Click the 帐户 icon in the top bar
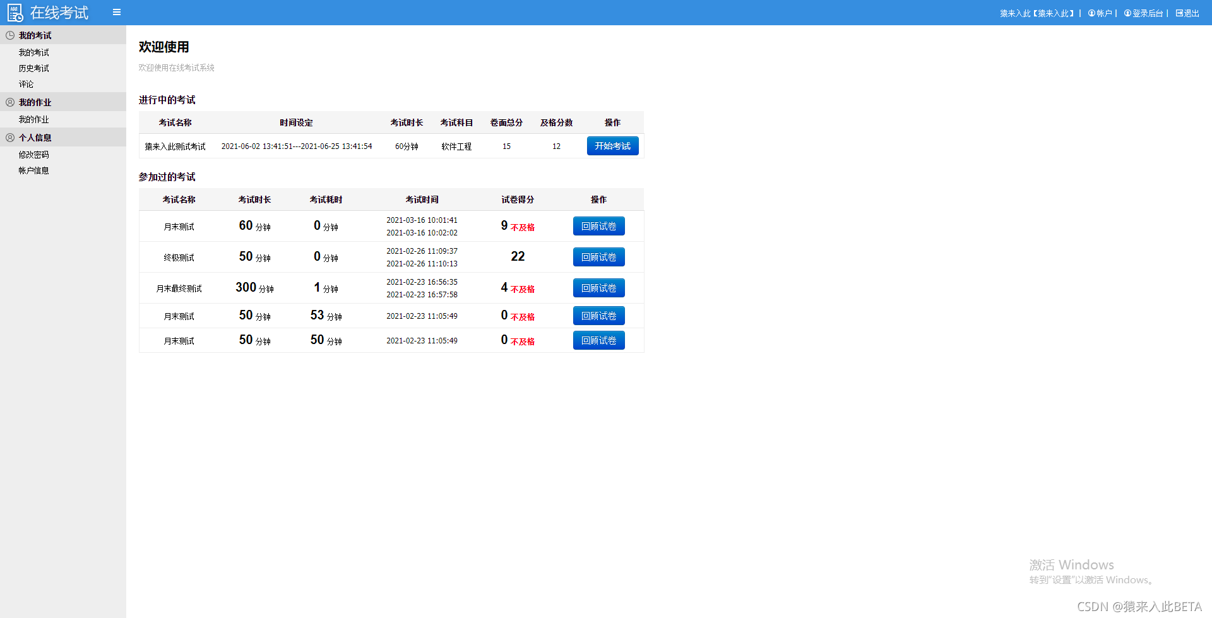 [x=1091, y=13]
